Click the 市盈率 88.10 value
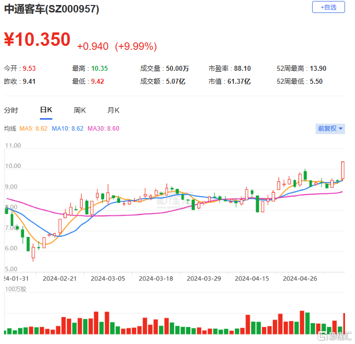The image size is (355, 344). click(242, 68)
